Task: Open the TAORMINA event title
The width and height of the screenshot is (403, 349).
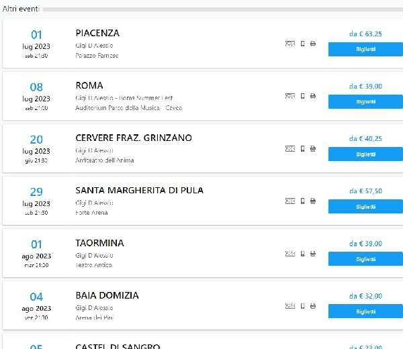Action: coord(99,243)
